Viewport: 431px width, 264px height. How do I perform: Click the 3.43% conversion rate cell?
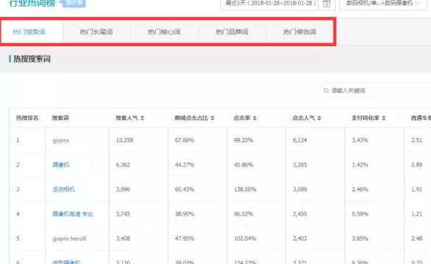coord(360,140)
